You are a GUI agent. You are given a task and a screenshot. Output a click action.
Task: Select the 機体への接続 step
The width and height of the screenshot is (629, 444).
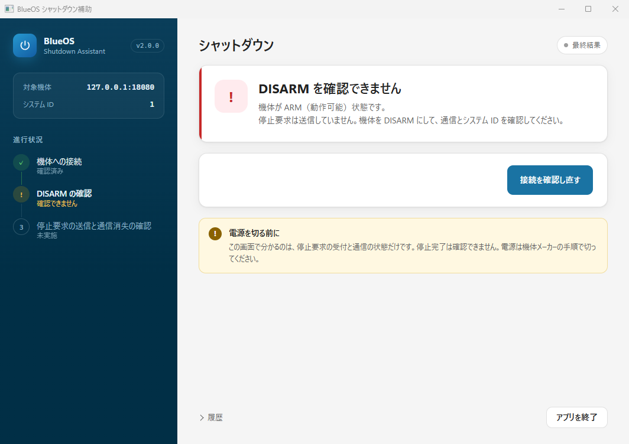tap(59, 162)
